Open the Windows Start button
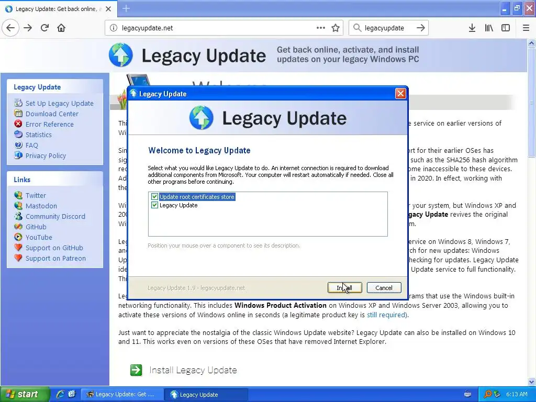The width and height of the screenshot is (536, 402). pyautogui.click(x=25, y=394)
